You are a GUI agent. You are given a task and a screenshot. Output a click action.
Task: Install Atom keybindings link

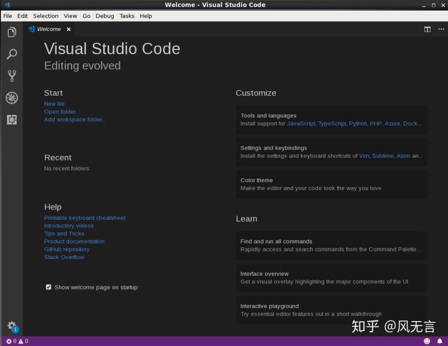coord(403,156)
